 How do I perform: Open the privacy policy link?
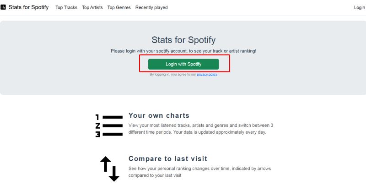coord(207,74)
